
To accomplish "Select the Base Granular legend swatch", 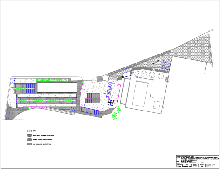I will (x=30, y=144).
